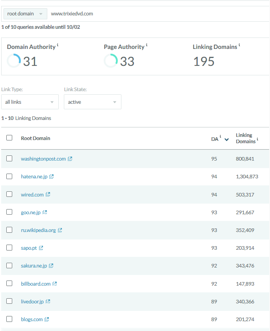Screen dimensions: 270x331
Task: Open external link icon beside billboard.com
Action: [55, 284]
